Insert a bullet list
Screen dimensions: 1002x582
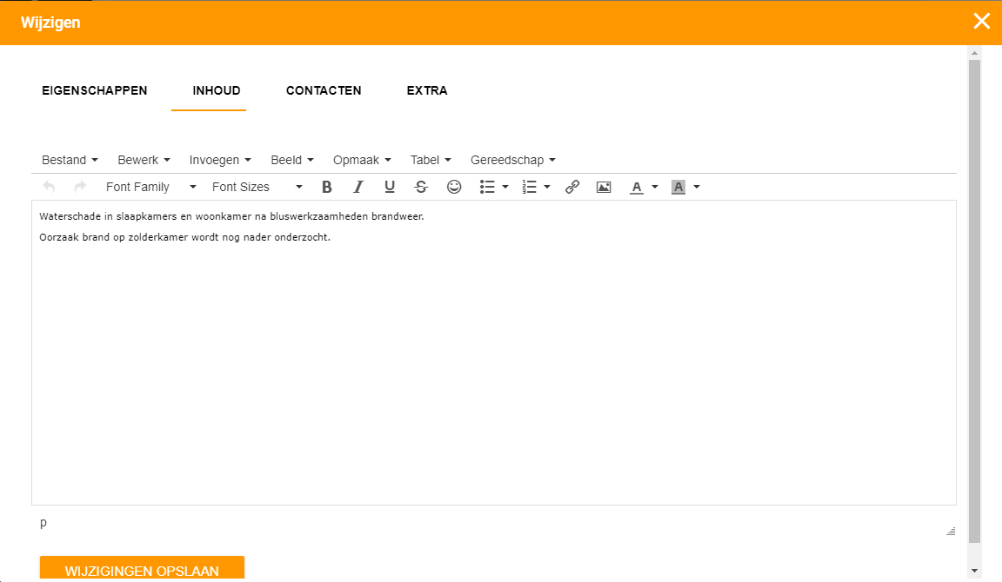click(487, 187)
